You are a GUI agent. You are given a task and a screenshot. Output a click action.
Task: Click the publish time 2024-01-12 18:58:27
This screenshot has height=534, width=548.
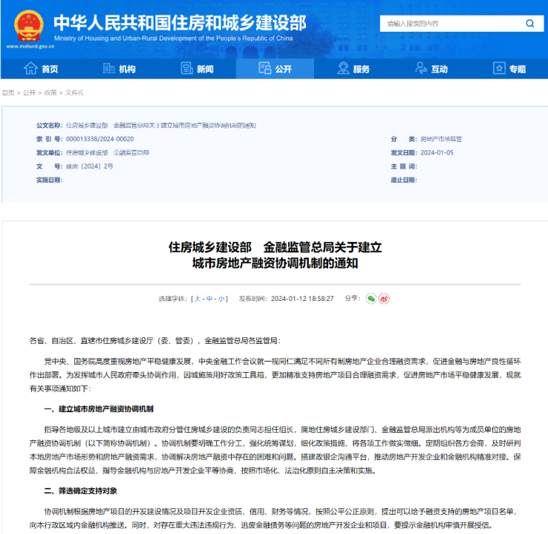pyautogui.click(x=302, y=299)
